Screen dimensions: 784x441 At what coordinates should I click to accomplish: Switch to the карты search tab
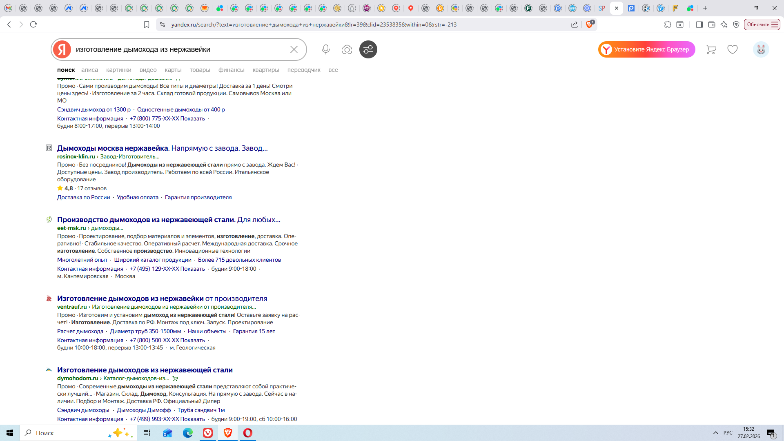click(173, 70)
